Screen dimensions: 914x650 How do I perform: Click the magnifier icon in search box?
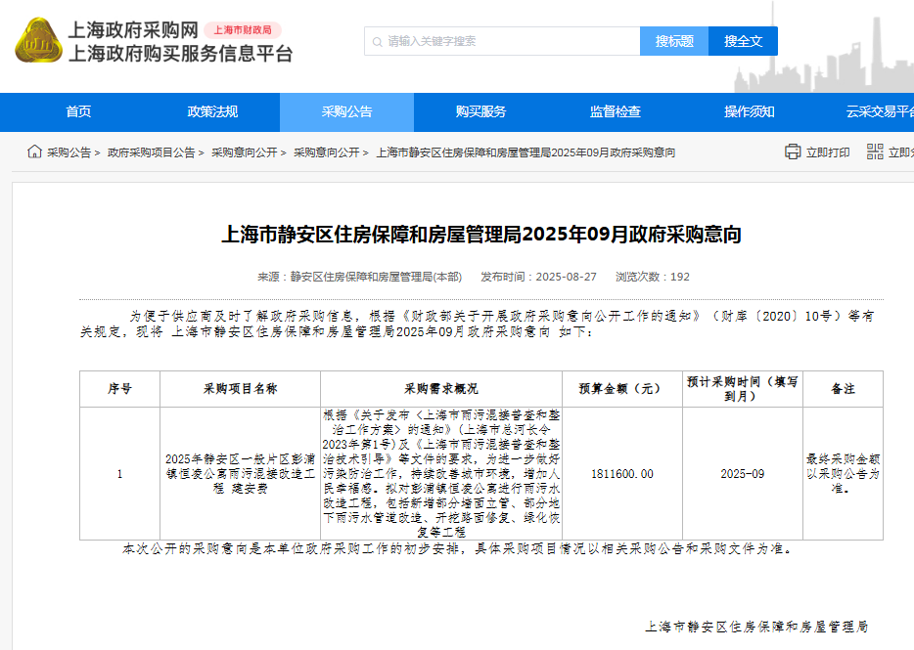pos(376,41)
